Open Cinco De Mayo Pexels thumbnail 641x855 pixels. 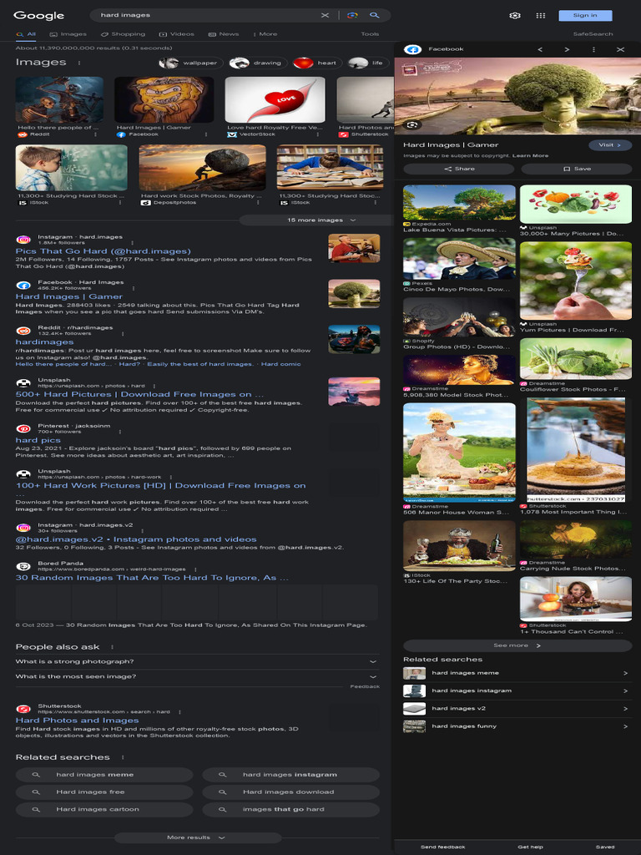[459, 259]
